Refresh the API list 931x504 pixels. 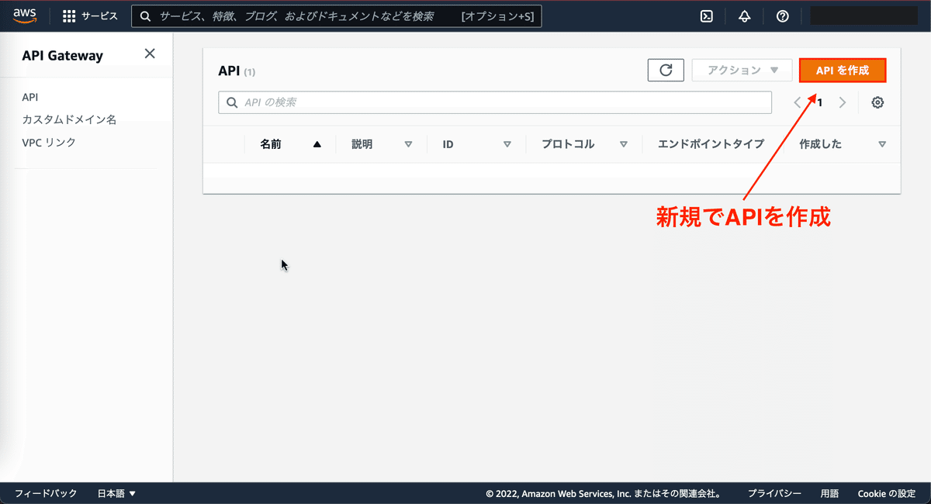pos(666,70)
